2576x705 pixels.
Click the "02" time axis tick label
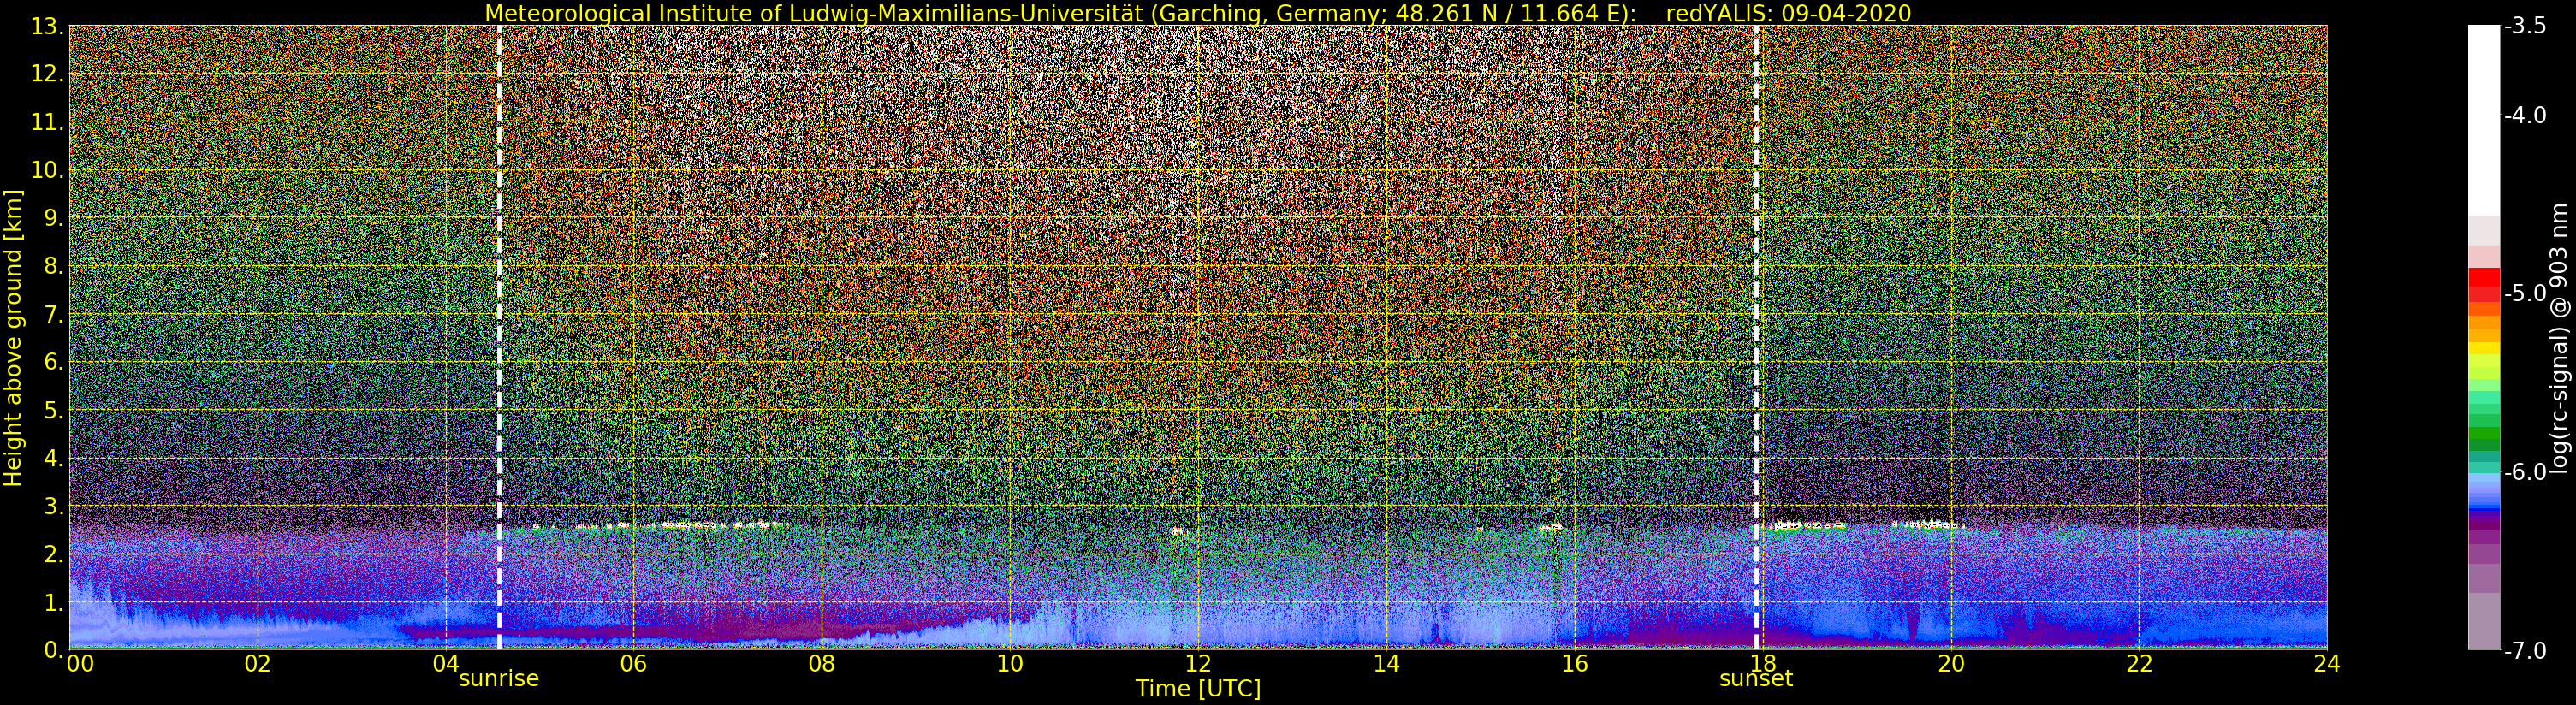258,664
